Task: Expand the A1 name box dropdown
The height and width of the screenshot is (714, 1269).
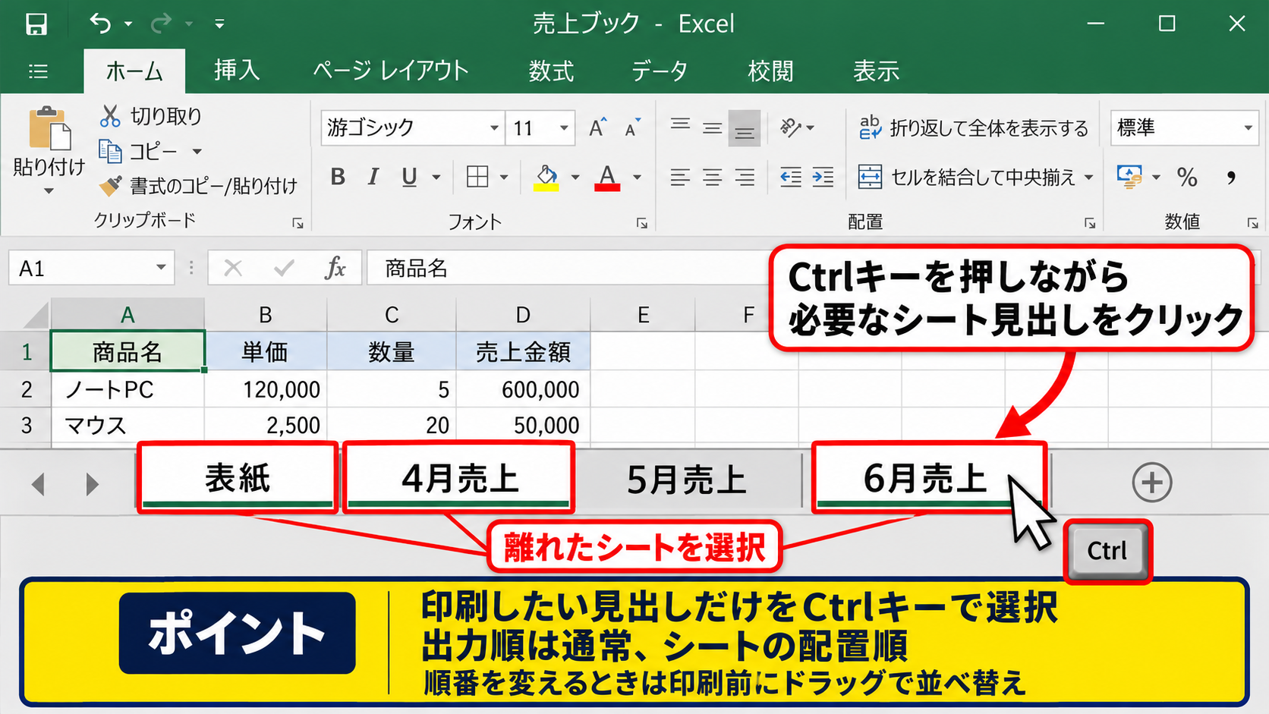Action: (161, 268)
